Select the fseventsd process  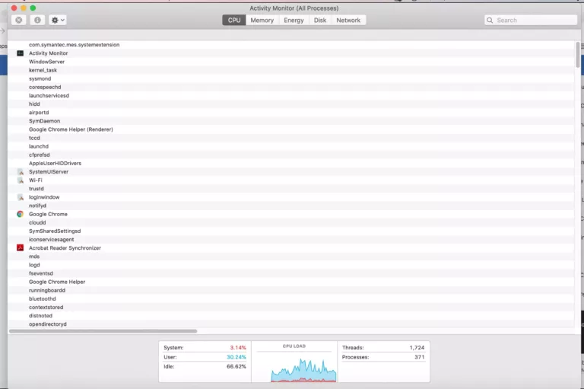coord(41,273)
